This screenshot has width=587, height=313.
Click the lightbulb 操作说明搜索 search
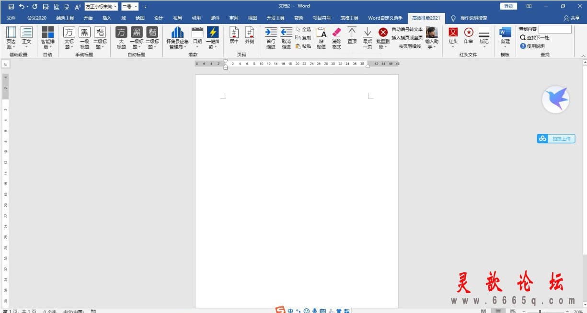469,18
